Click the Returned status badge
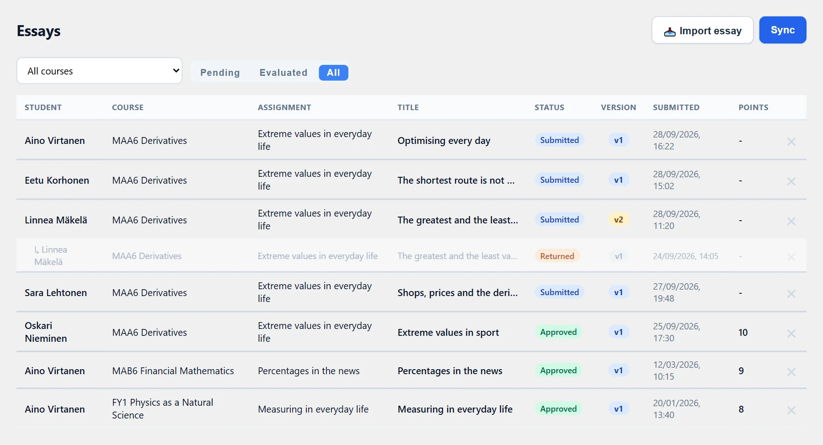 557,256
